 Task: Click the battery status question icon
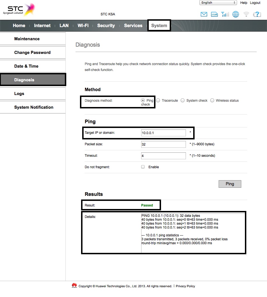[257, 14]
